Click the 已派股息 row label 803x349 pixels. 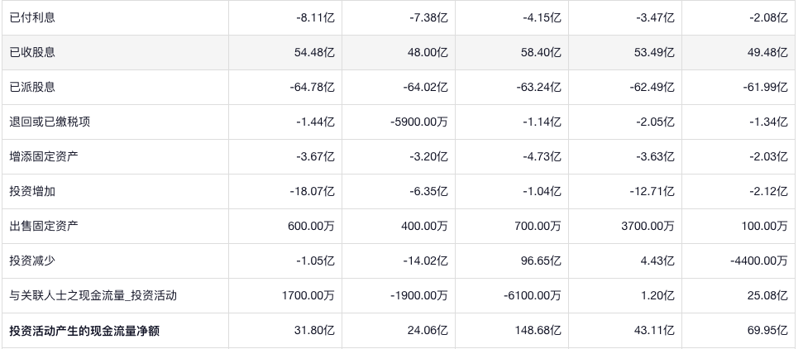(x=32, y=87)
